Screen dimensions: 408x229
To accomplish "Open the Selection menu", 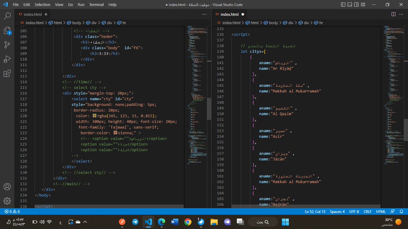I will [x=42, y=5].
